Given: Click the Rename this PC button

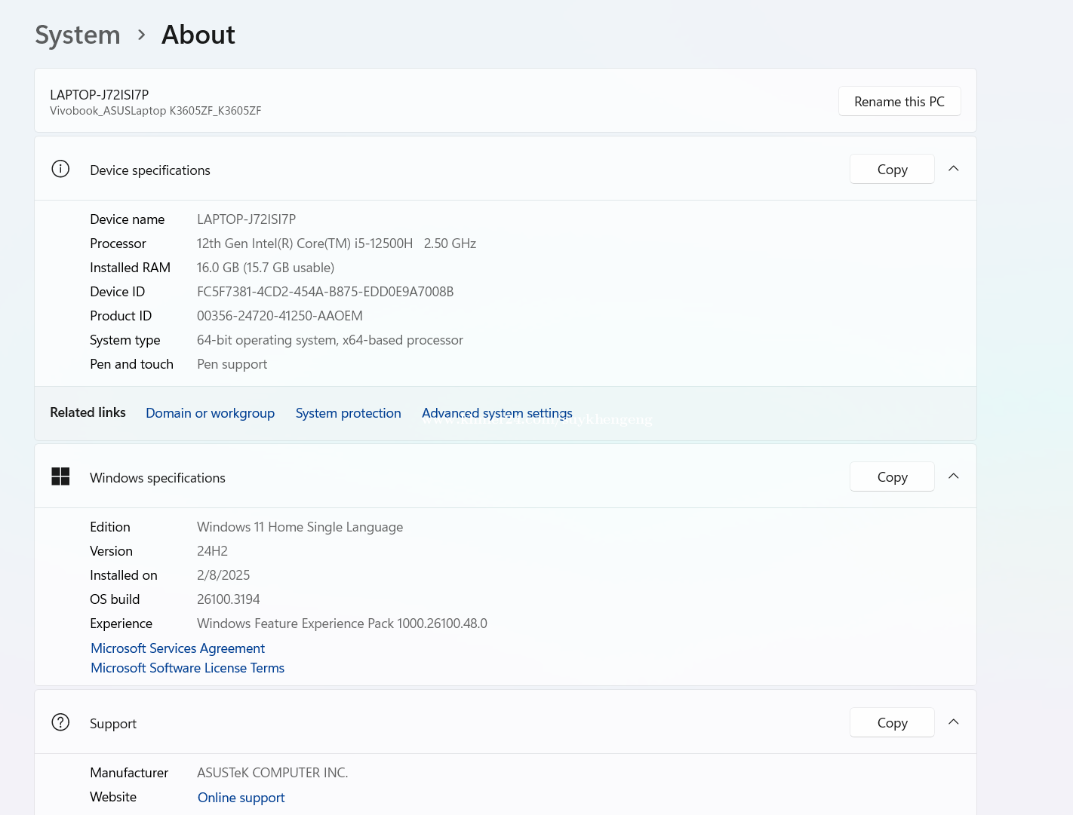Looking at the screenshot, I should (899, 101).
